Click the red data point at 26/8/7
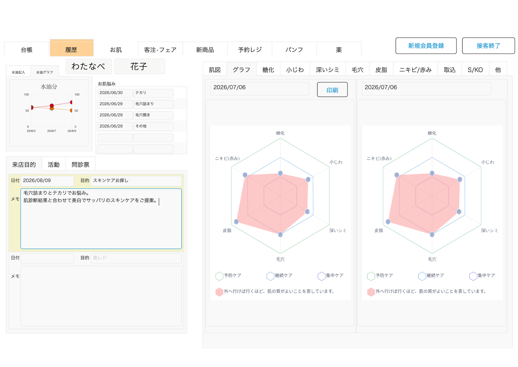Image resolution: width=518 pixels, height=367 pixels. click(52, 105)
